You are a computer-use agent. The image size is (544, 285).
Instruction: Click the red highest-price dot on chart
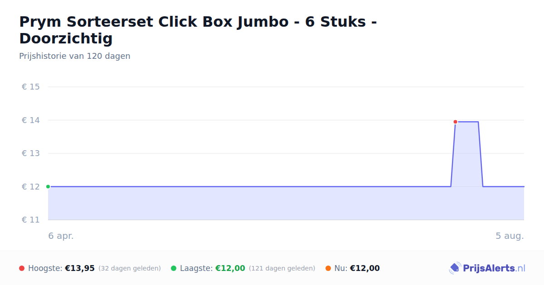455,122
